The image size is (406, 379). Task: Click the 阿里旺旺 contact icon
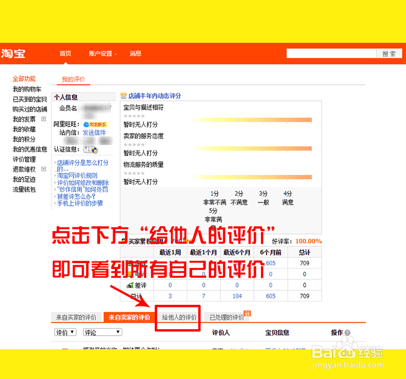point(95,125)
